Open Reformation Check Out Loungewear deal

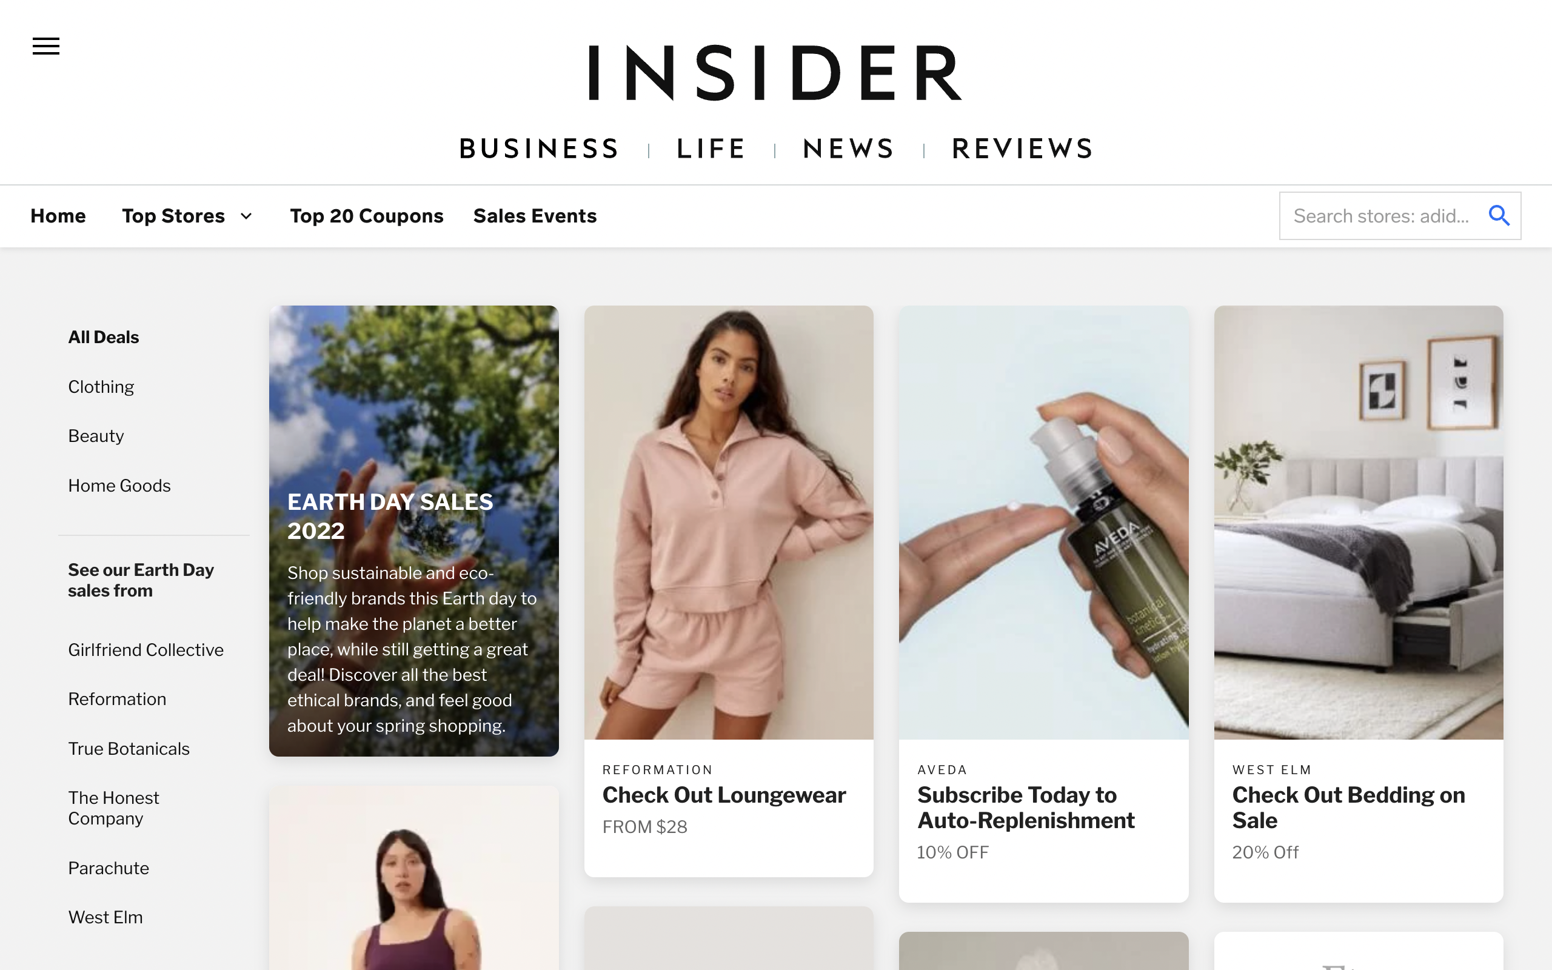point(729,591)
